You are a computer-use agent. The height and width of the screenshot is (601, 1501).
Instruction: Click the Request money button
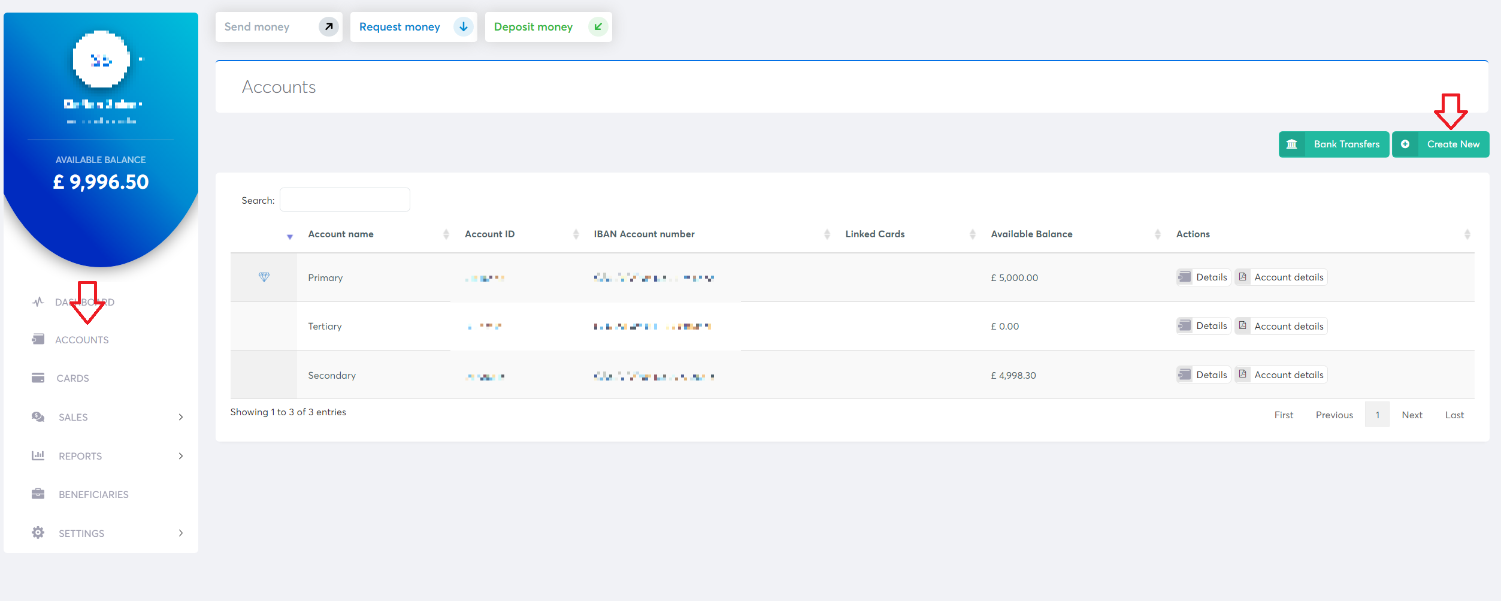[x=414, y=27]
